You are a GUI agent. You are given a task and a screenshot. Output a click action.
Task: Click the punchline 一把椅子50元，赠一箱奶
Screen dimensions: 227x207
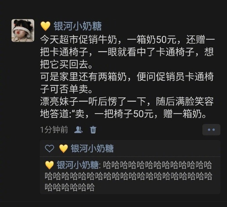click(x=150, y=114)
